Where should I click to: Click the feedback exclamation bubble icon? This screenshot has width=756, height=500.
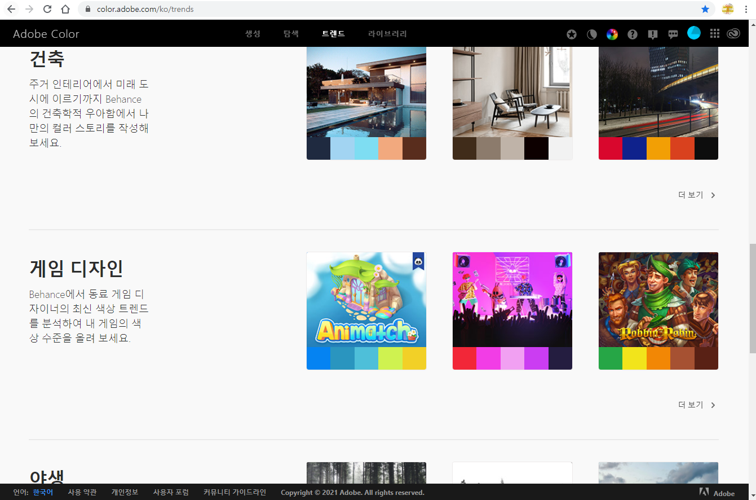[x=653, y=34]
